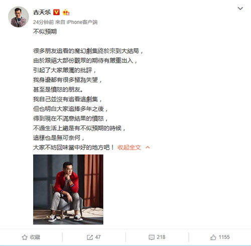Click the 不似預期 post title line
This screenshot has width=251, height=246.
[45, 32]
